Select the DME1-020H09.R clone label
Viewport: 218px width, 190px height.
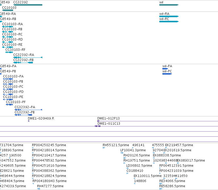pos(41,118)
